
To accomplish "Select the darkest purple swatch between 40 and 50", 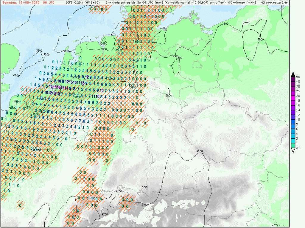I will [x=293, y=79].
